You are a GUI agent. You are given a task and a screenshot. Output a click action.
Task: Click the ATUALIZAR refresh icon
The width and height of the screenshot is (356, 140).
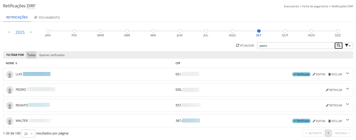(237, 45)
